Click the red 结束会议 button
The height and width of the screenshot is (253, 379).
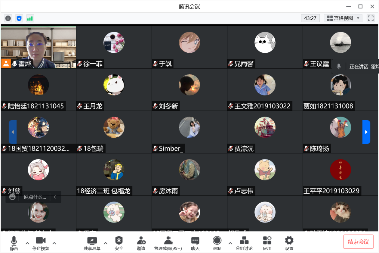pyautogui.click(x=358, y=242)
